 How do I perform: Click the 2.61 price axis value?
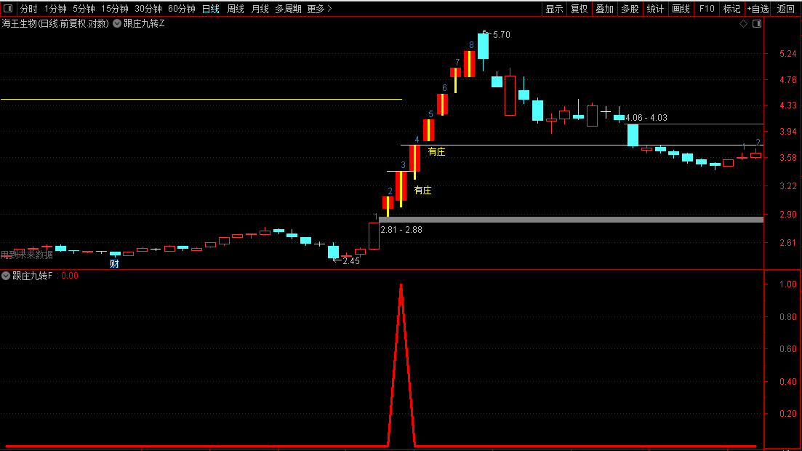tap(787, 243)
